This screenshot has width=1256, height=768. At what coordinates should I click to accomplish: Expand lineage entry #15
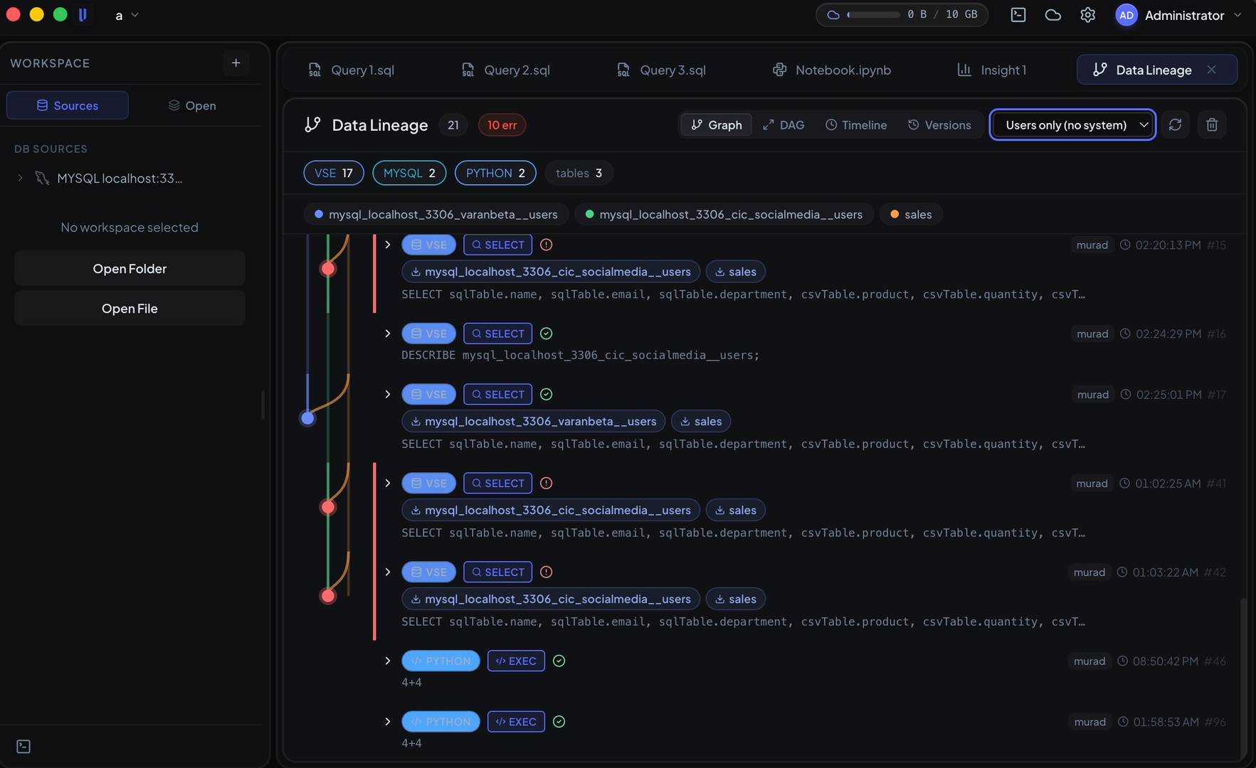coord(387,245)
